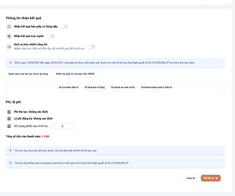Click the stamped paper result document icon
This screenshot has width=235, height=196.
tap(9, 27)
